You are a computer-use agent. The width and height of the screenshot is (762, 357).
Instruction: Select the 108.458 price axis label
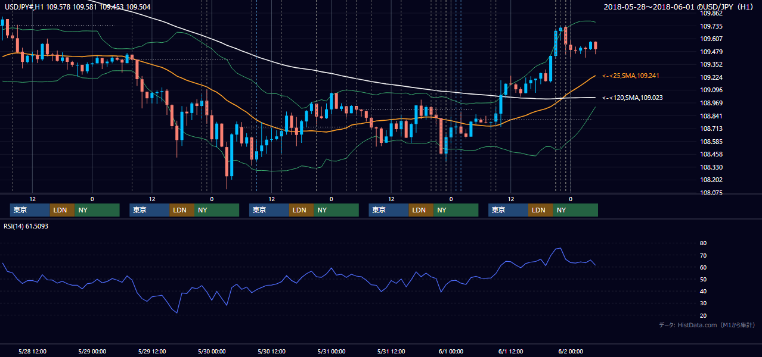point(711,154)
